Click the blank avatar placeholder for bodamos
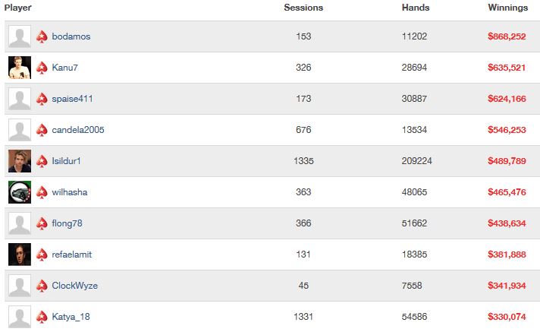Viewport: 540px width, 332px height. tap(20, 36)
